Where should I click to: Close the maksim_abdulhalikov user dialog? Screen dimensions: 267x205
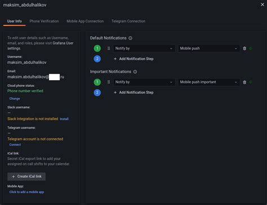262,5
